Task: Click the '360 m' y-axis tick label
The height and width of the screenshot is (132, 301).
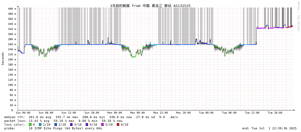Action: (12, 19)
